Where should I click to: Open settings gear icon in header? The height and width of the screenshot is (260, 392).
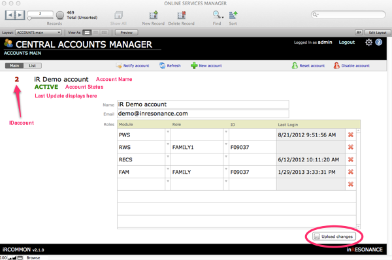pos(368,42)
